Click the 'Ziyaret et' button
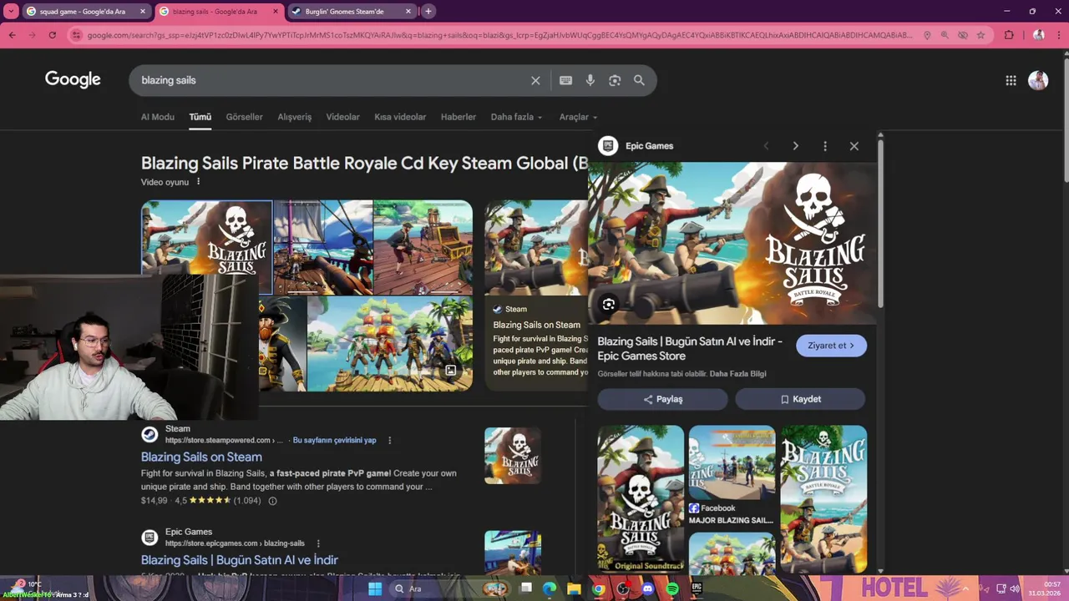Image resolution: width=1069 pixels, height=601 pixels. pos(831,346)
